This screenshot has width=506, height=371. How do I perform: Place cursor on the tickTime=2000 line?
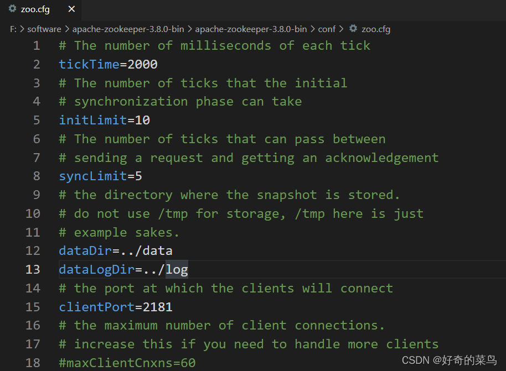click(107, 64)
